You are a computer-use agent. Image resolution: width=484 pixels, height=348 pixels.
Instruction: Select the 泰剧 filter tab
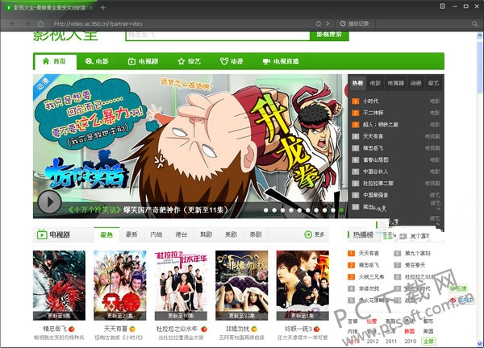tap(256, 234)
